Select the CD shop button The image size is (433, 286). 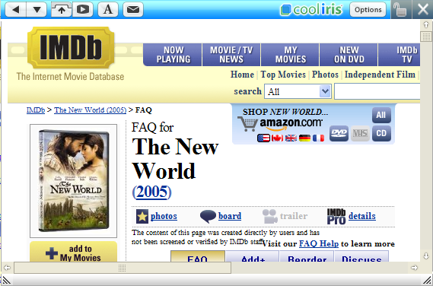pos(381,133)
